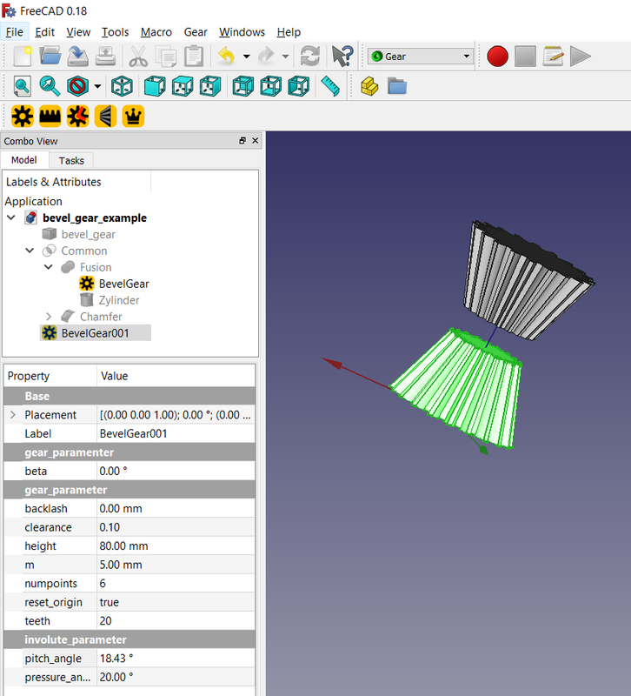This screenshot has width=631, height=696.
Task: Start macro recording with red circle
Action: 497,57
